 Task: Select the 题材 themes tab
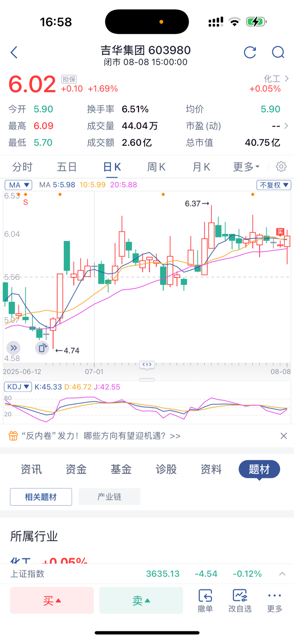point(259,469)
